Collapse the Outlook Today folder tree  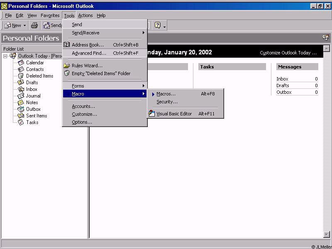(5, 56)
